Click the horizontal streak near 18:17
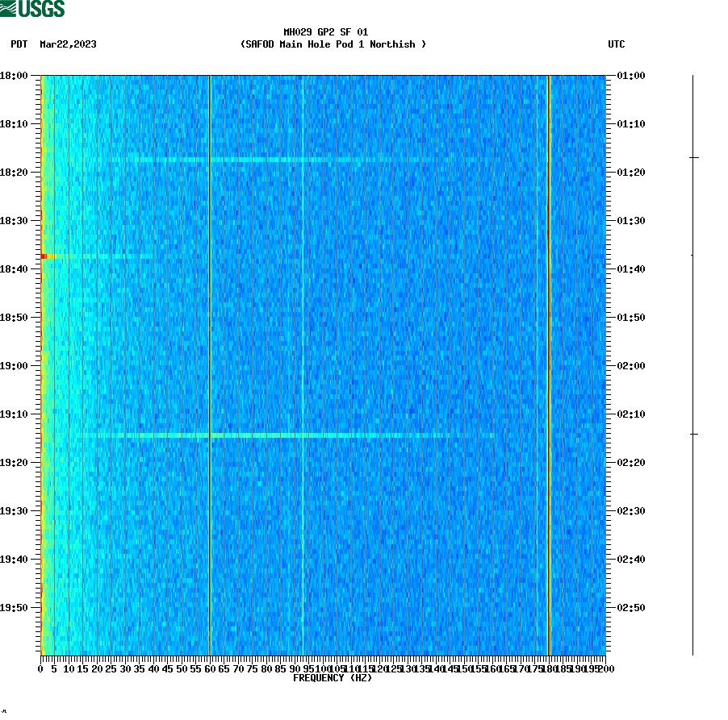This screenshot has width=728, height=720. pyautogui.click(x=242, y=160)
